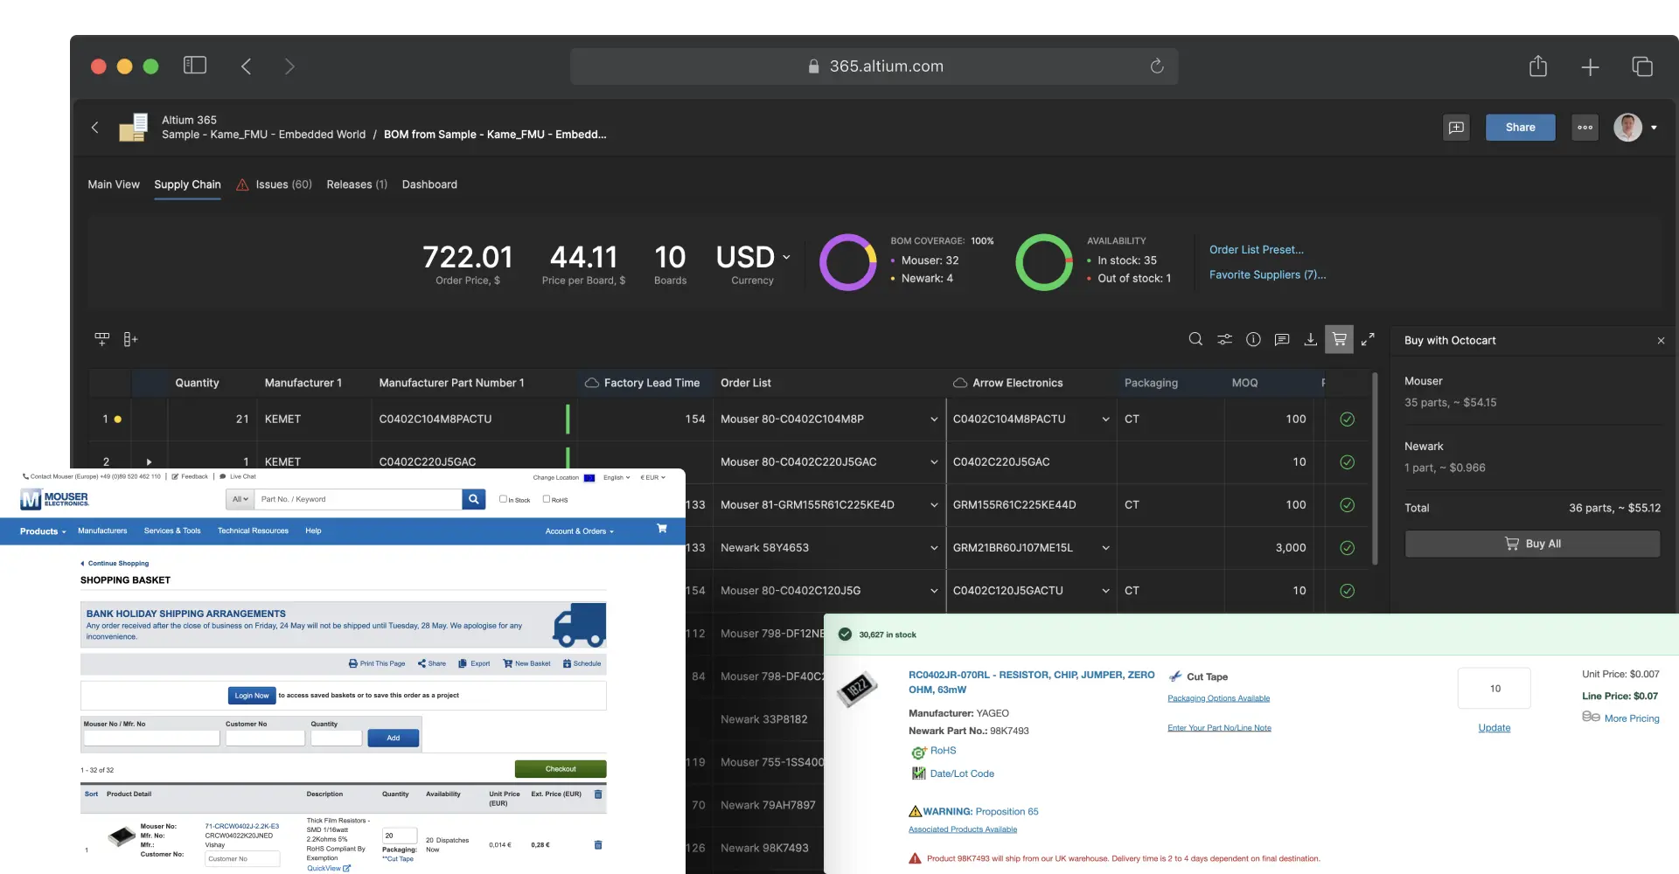Toggle the Octocart shopping cart icon

[1339, 339]
